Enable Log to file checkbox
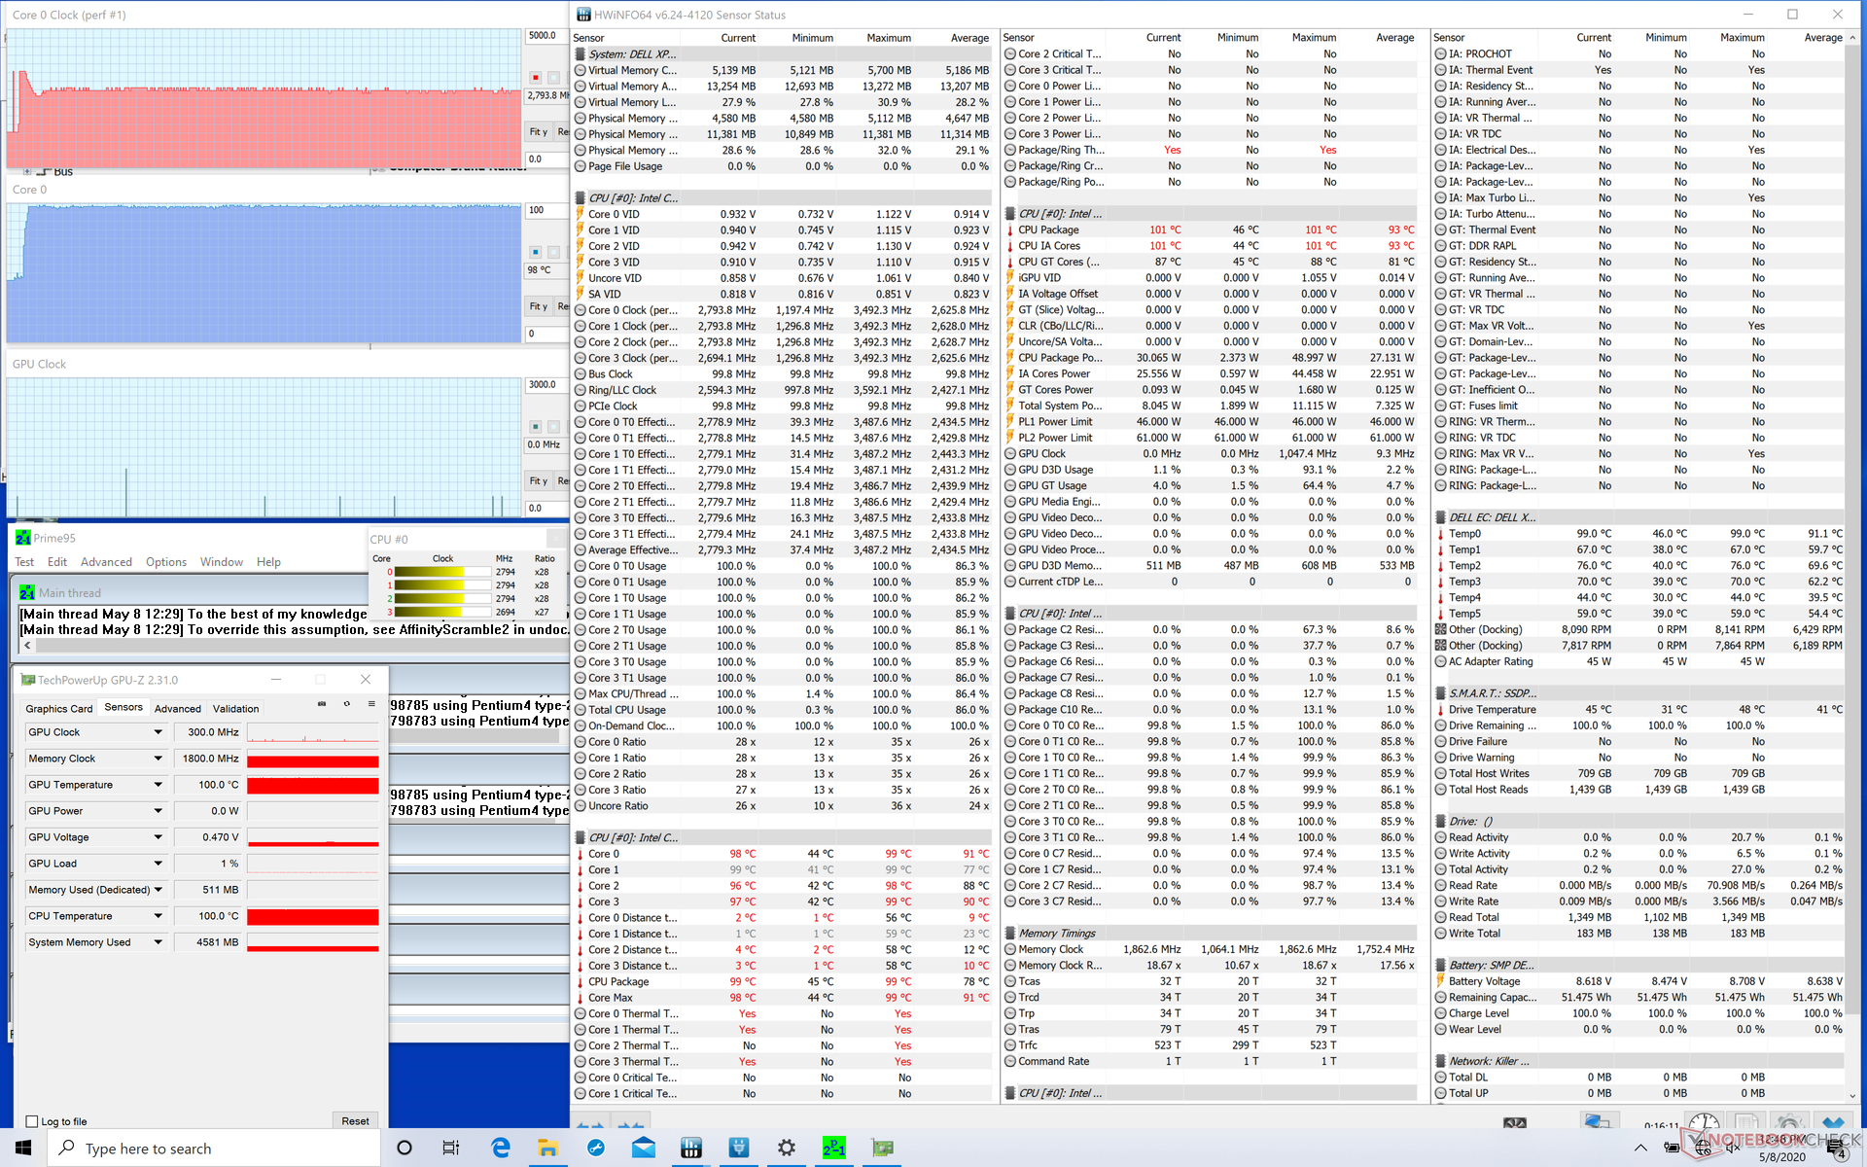The image size is (1867, 1167). 32,1121
